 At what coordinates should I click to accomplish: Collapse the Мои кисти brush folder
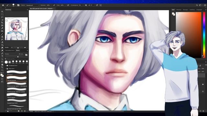[6, 69]
